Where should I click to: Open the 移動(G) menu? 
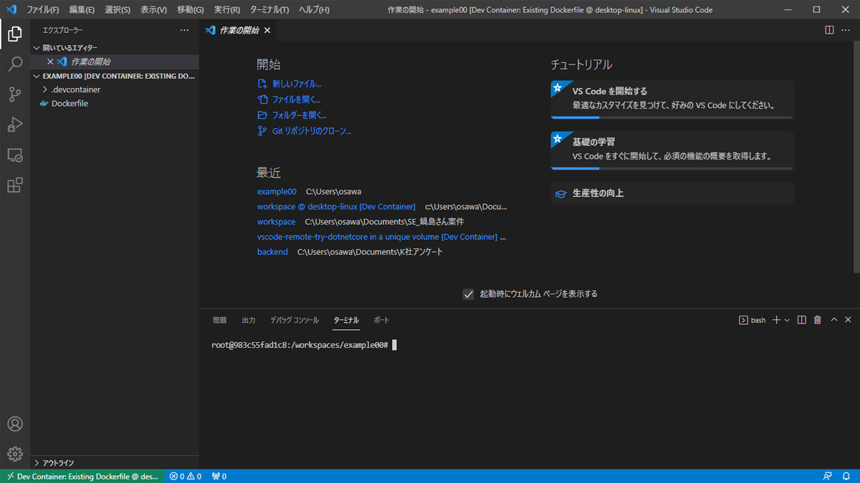(x=190, y=10)
